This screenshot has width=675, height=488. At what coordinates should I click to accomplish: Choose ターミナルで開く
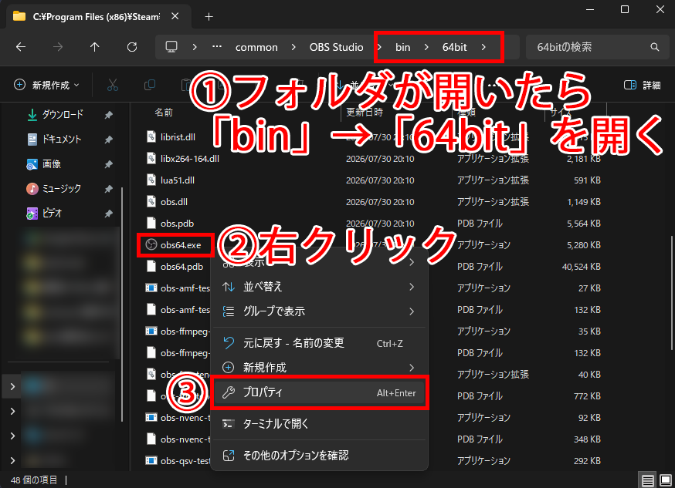[x=319, y=424]
